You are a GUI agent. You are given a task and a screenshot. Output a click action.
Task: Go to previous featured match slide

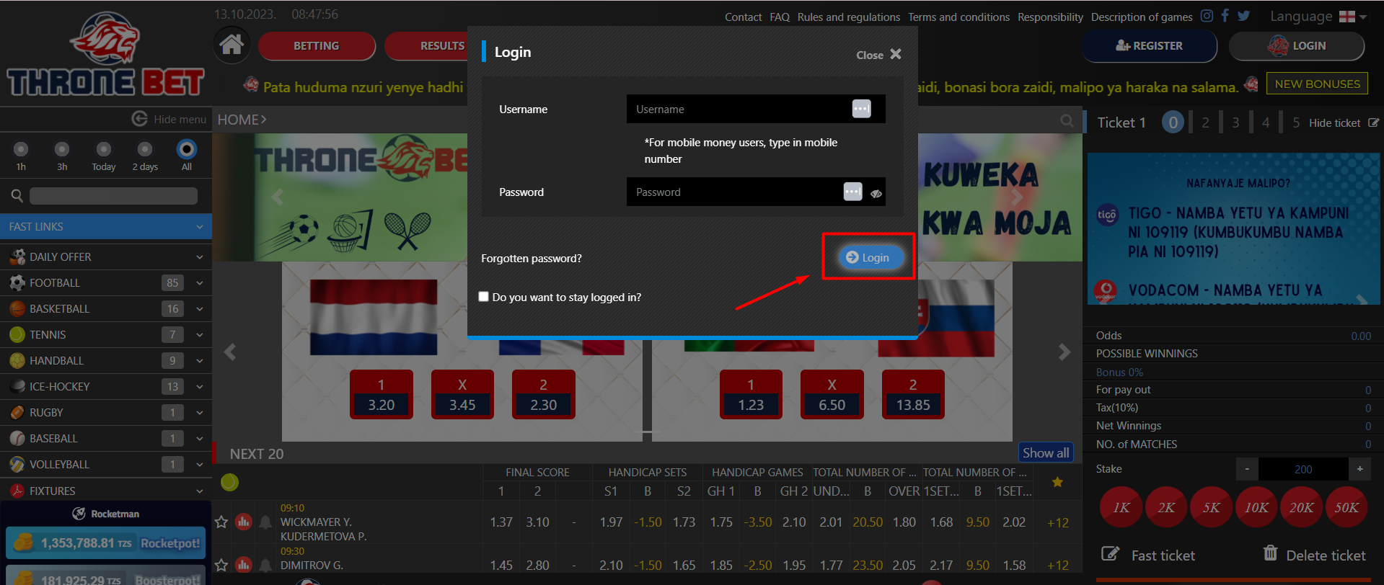230,352
